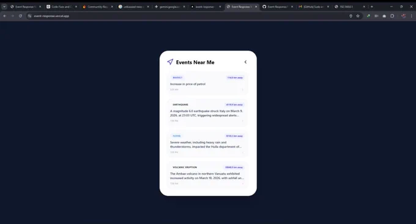Open the Ambae volcano Vanuatu event
Image resolution: width=416 pixels, height=224 pixels.
(x=208, y=175)
